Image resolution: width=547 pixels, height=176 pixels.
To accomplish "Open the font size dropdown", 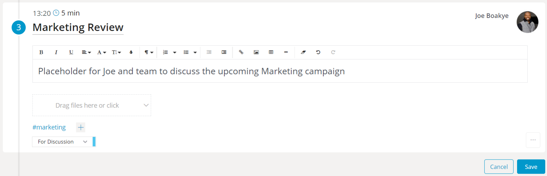I will click(116, 52).
